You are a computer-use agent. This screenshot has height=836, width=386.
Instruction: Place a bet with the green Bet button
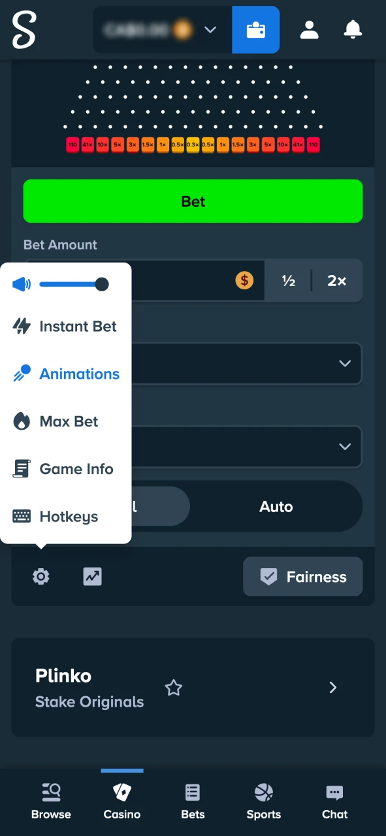coord(193,201)
